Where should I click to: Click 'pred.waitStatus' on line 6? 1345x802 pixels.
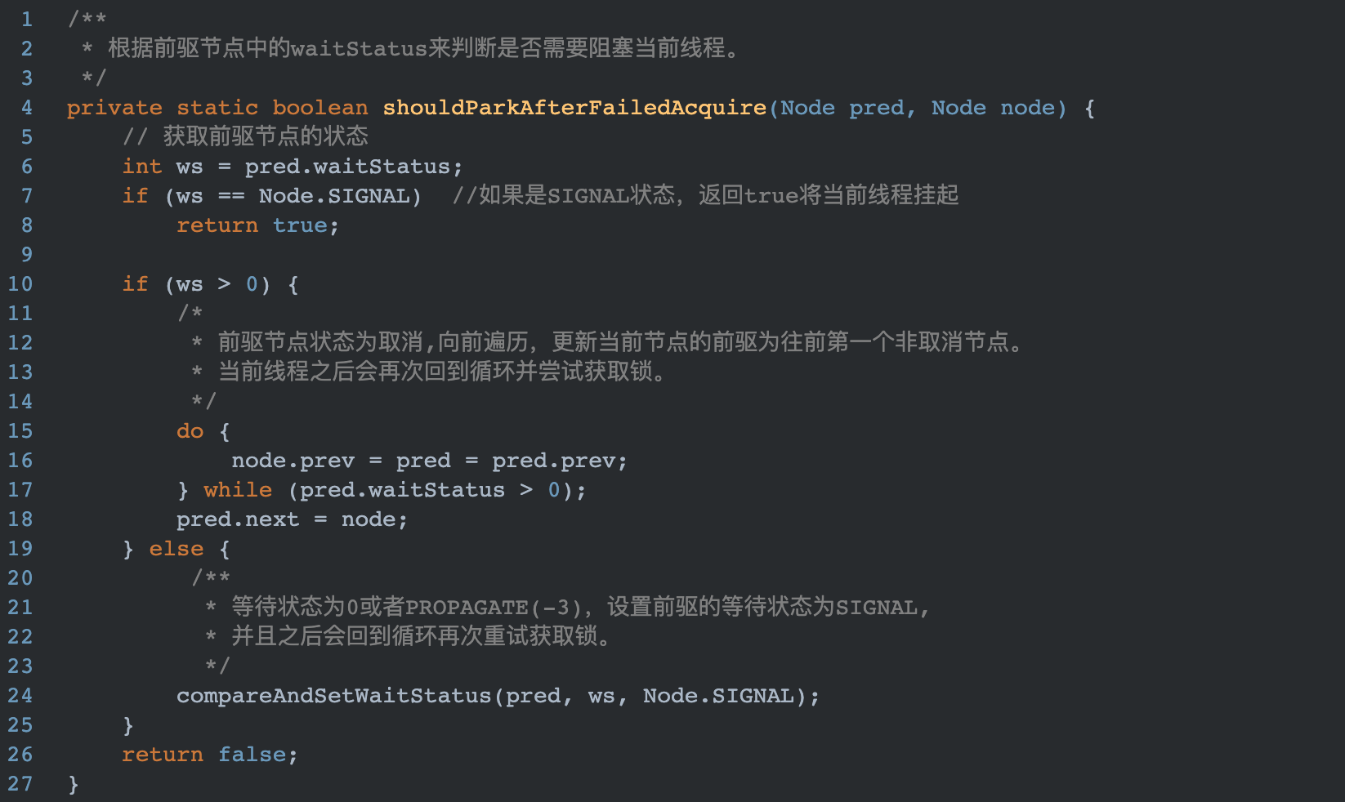tap(348, 167)
